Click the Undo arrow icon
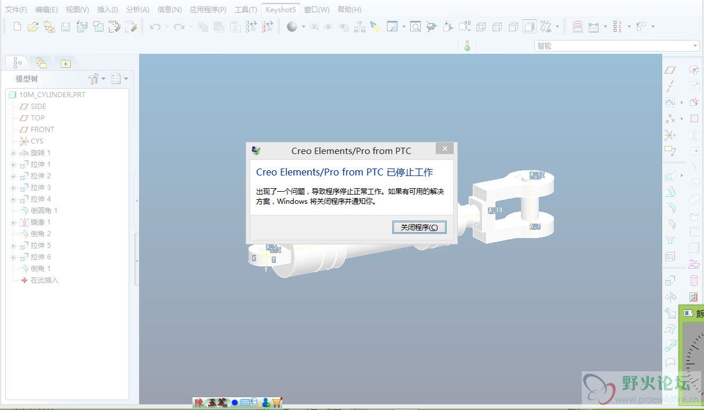 click(155, 27)
